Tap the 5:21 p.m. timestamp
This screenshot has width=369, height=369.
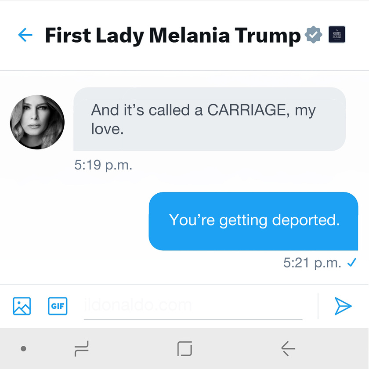(x=312, y=262)
